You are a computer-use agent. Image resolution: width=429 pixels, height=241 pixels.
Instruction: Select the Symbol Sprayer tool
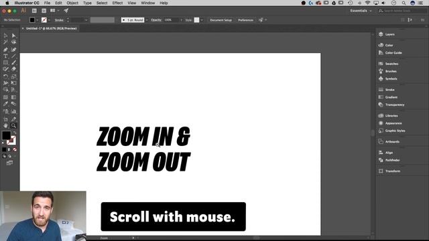[x=5, y=112]
